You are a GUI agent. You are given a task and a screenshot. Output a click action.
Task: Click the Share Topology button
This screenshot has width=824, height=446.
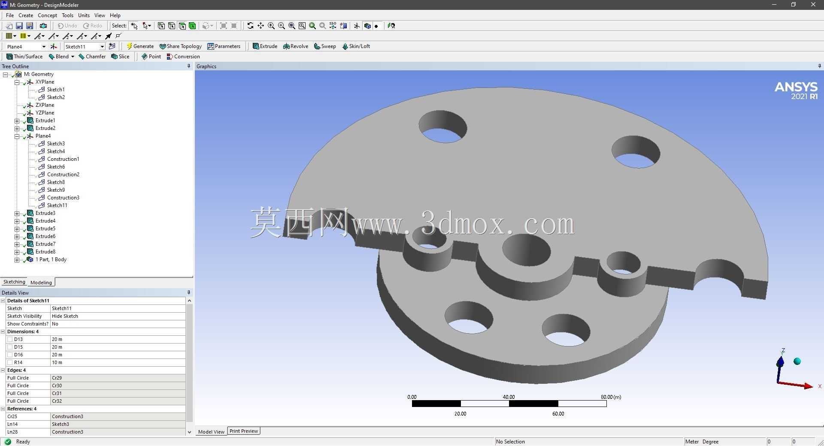point(181,46)
